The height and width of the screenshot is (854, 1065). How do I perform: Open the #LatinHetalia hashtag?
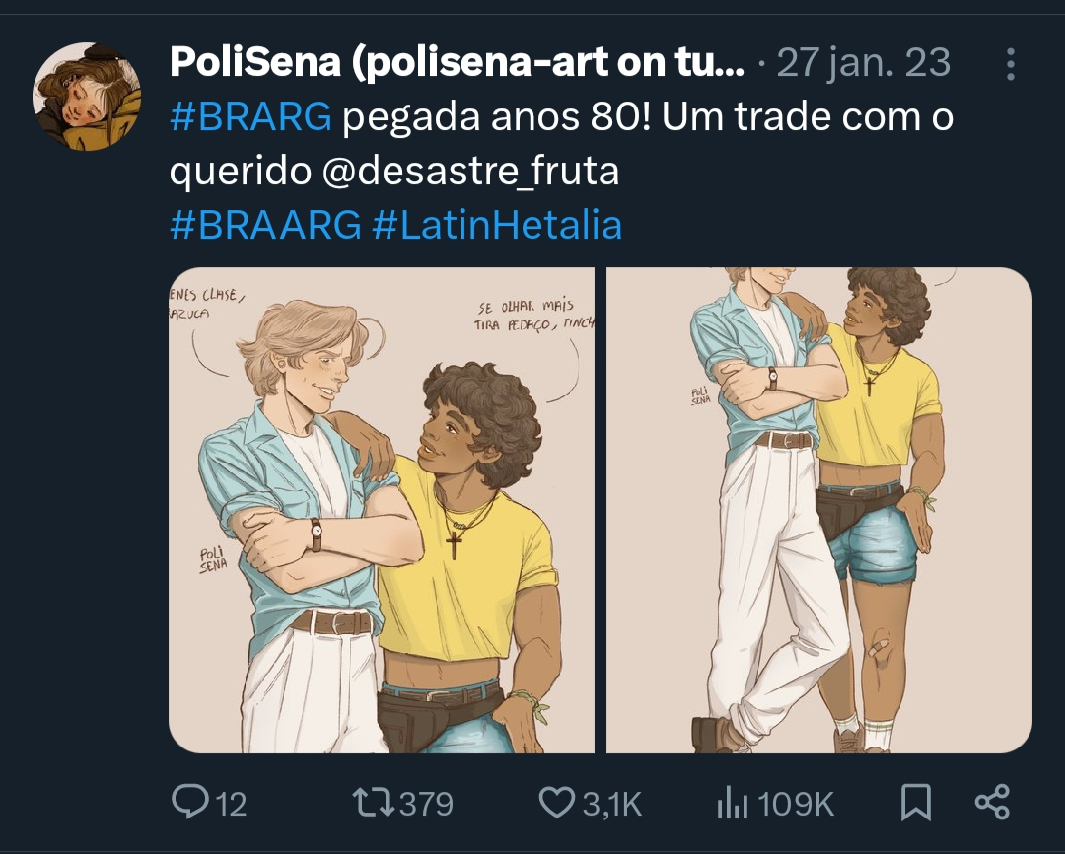tap(497, 225)
